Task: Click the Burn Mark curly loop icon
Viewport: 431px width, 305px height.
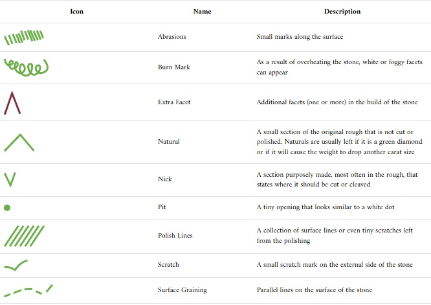Action: [26, 67]
